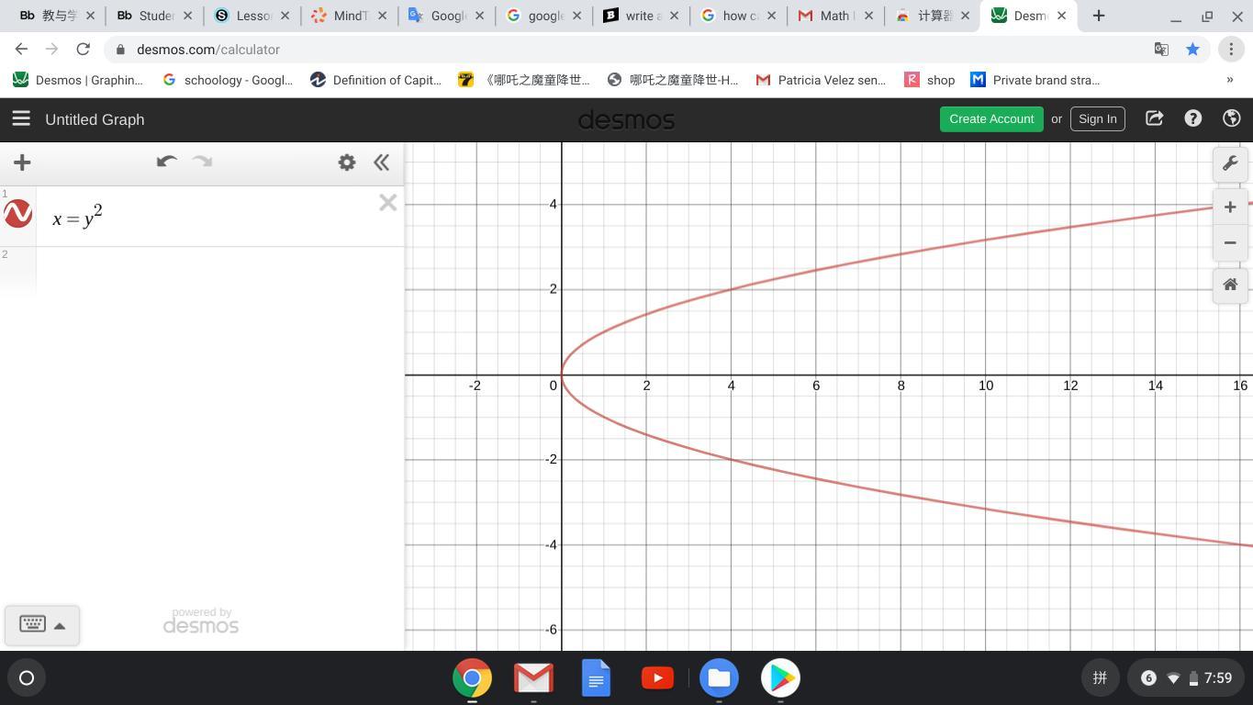Collapse the expression list panel
This screenshot has height=705, width=1253.
click(381, 162)
